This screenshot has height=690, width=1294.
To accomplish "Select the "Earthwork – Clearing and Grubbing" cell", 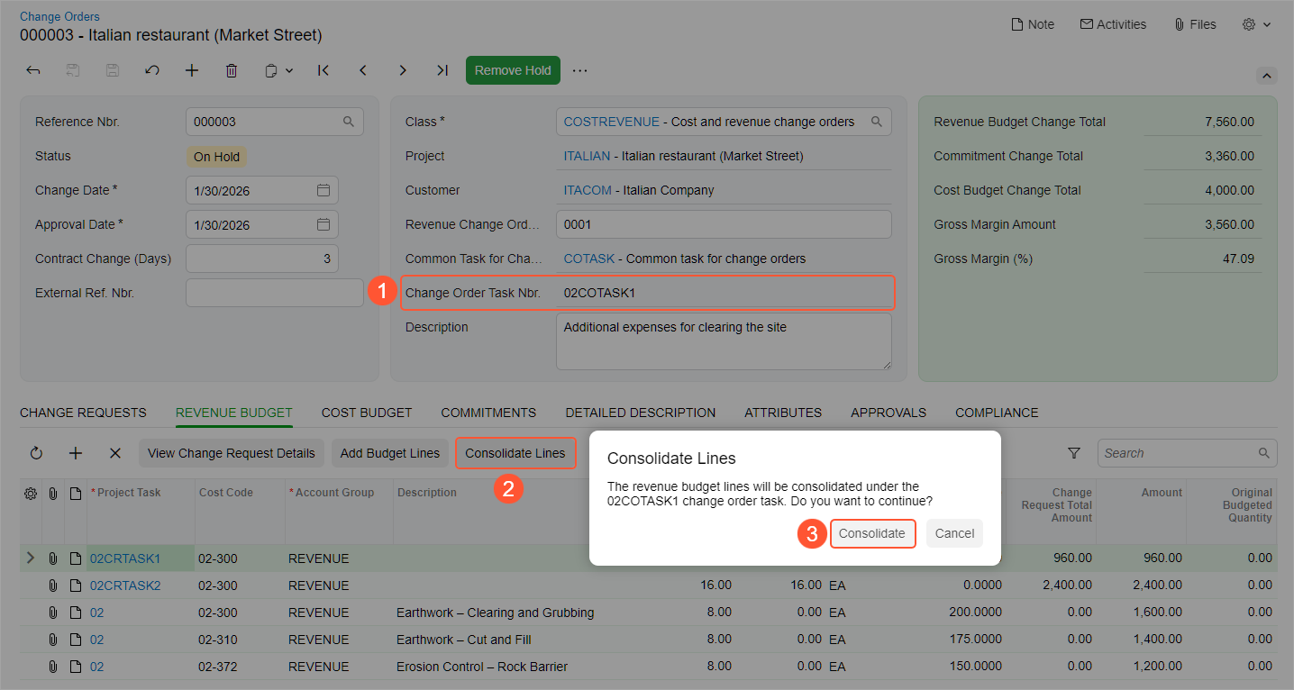I will [496, 613].
